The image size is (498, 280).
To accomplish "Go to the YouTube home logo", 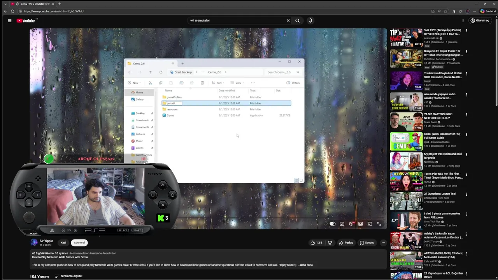I will pyautogui.click(x=26, y=21).
